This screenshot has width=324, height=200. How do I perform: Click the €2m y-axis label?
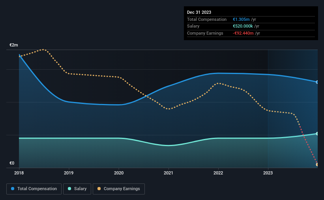tap(14, 45)
